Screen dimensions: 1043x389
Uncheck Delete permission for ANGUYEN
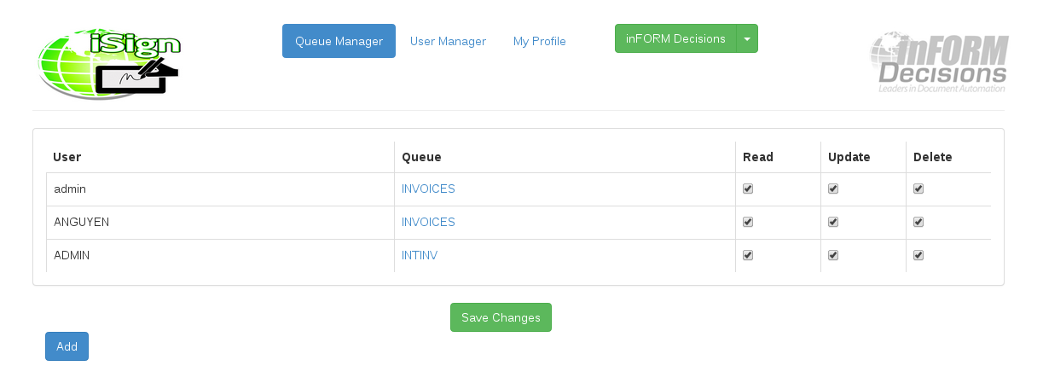(918, 223)
